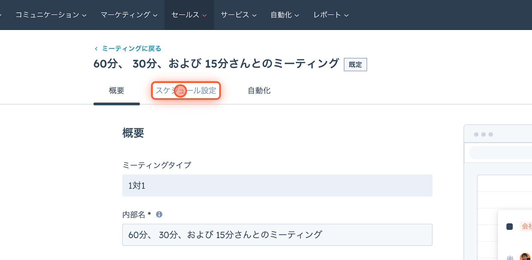Click the three dots in the preview window header
This screenshot has width=532, height=260.
coord(483,134)
